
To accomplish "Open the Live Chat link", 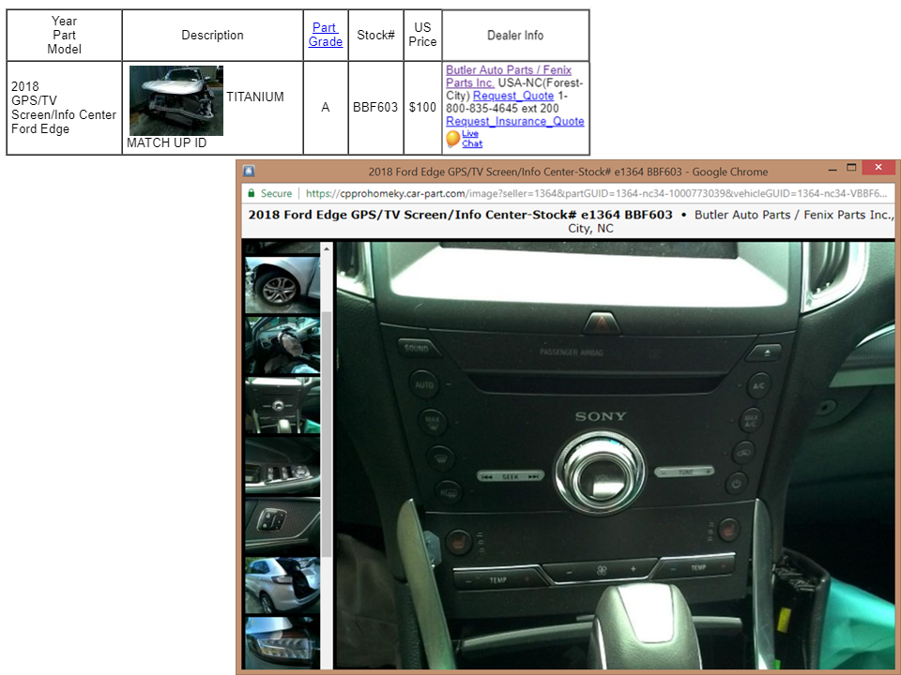I will (x=472, y=139).
